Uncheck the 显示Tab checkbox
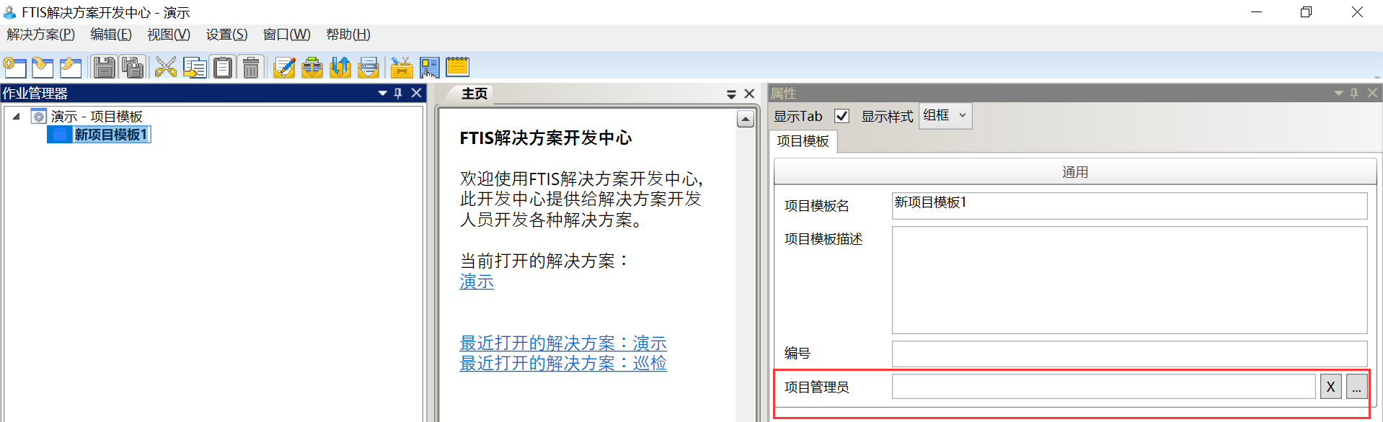 click(x=841, y=116)
